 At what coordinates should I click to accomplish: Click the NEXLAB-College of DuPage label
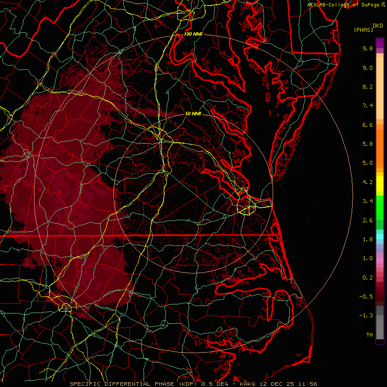[344, 5]
